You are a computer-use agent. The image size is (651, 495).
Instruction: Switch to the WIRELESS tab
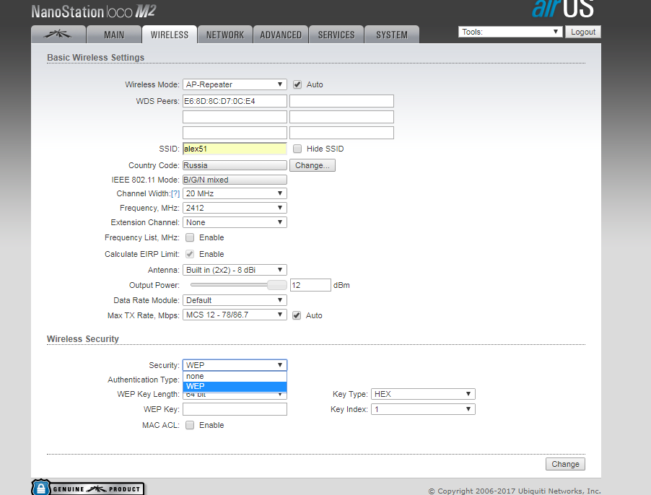[x=170, y=35]
